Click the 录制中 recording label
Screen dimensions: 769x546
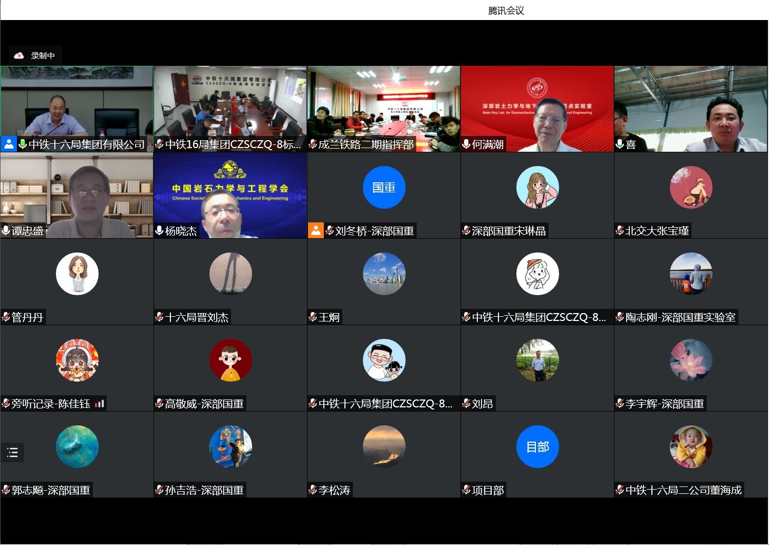pyautogui.click(x=43, y=55)
